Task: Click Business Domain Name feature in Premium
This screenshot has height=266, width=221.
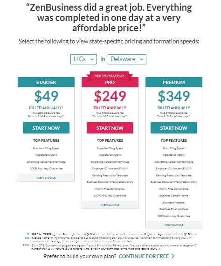Action: click(174, 196)
